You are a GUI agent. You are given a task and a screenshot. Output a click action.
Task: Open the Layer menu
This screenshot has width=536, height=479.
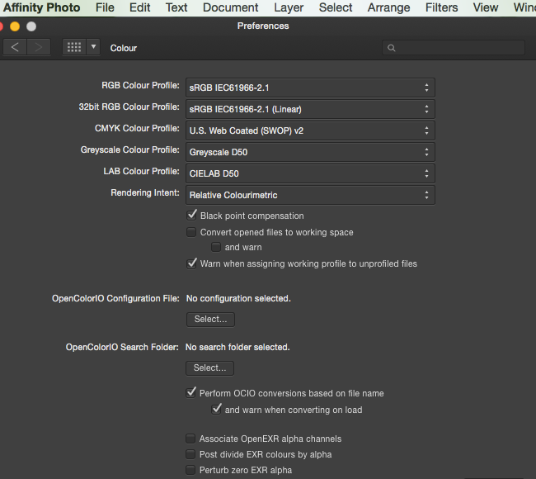(x=289, y=7)
